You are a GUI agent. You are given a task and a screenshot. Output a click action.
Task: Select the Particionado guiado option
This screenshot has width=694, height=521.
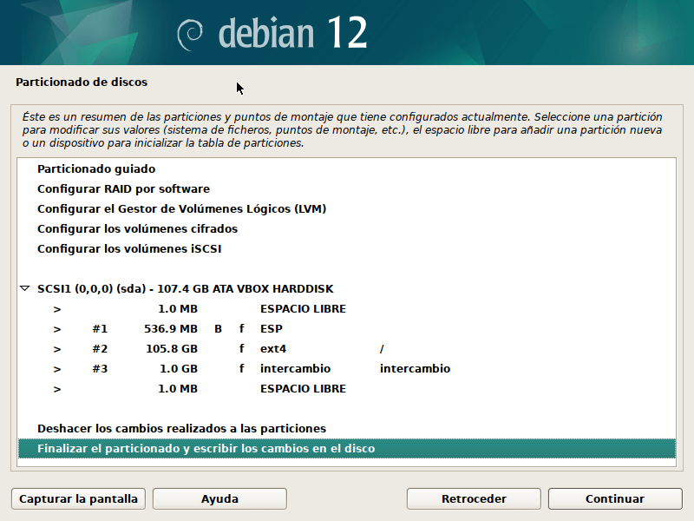tap(346, 168)
